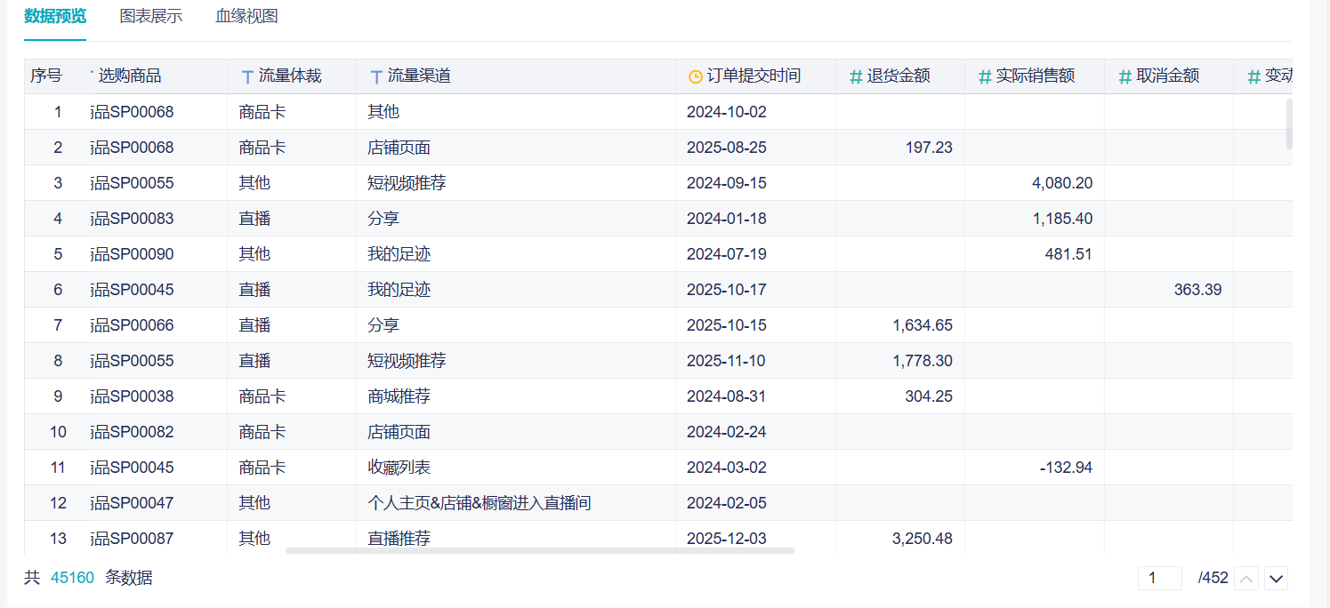
Task: Click the # icon on the 变动 column header
Action: point(1254,76)
